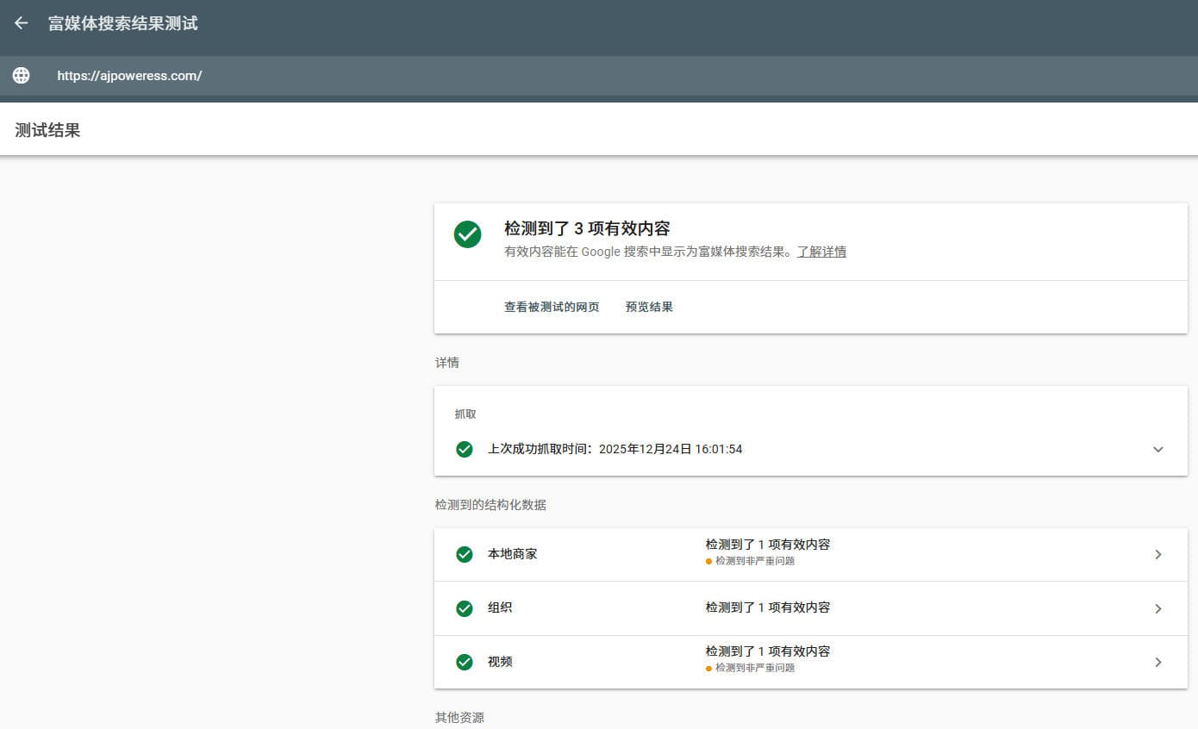Select the 本地商家 structured data row label

click(513, 554)
